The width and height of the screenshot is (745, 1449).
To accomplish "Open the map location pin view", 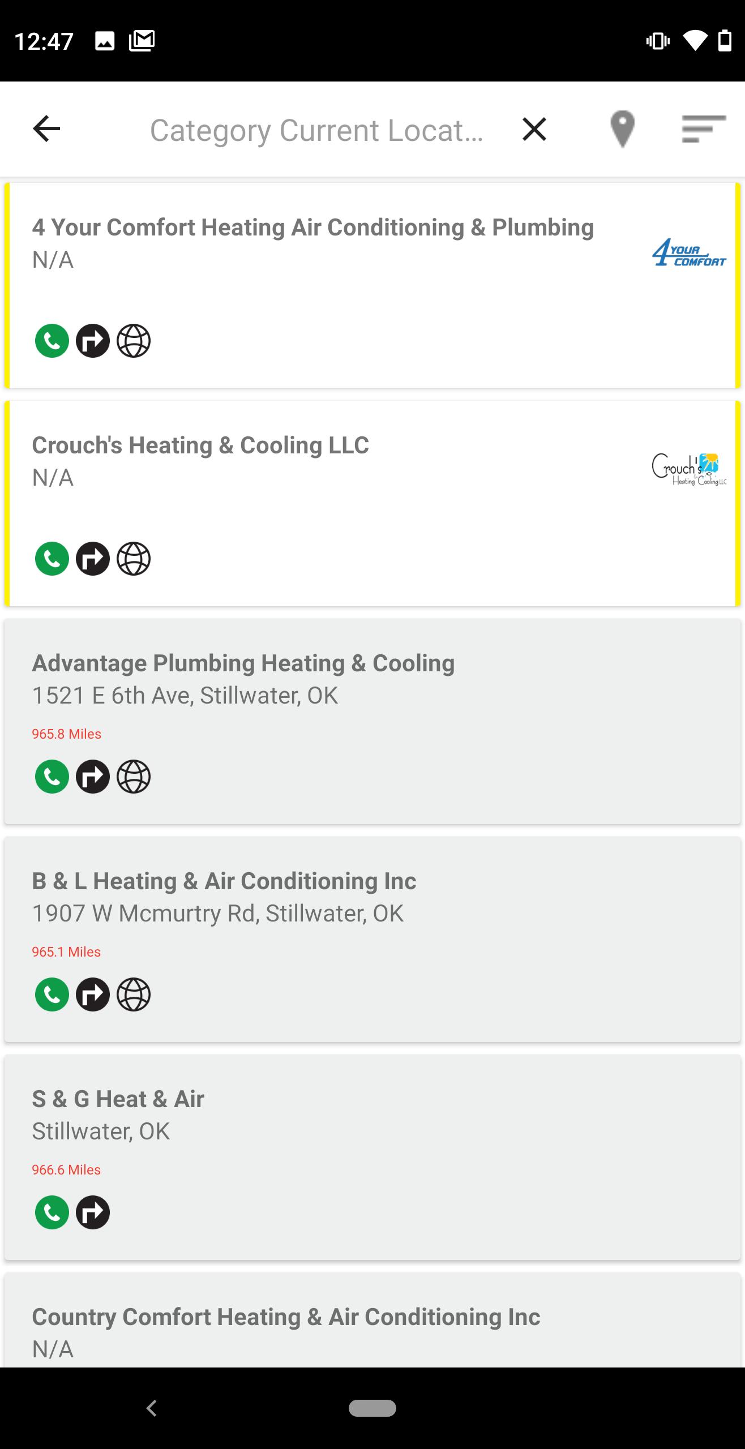I will [622, 129].
